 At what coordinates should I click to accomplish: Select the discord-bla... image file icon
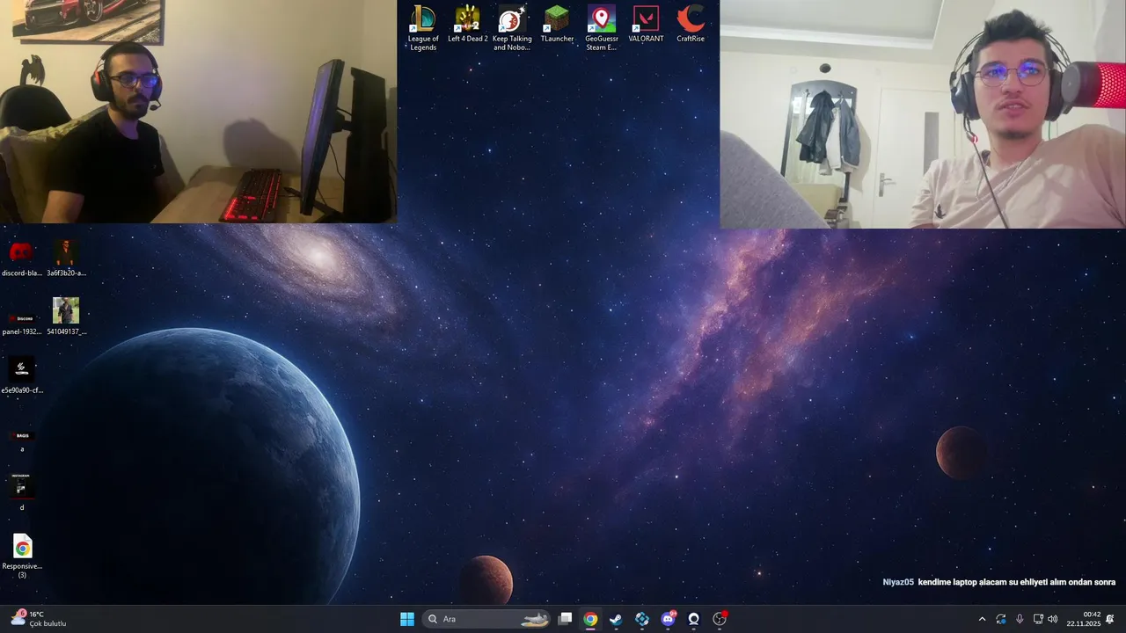[22, 259]
